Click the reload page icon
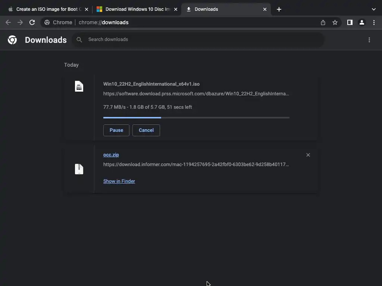The image size is (382, 286). coord(32,22)
